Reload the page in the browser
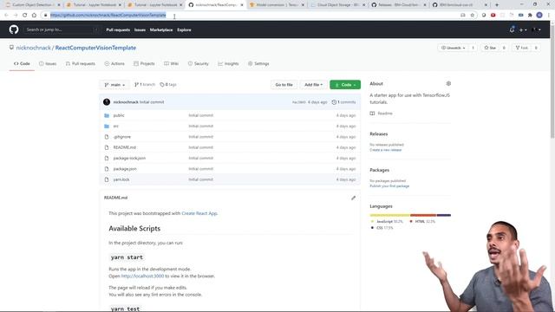Screen dimensions: 555x312 [25, 16]
